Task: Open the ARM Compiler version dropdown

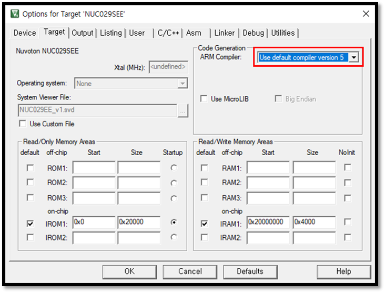Action: (353, 57)
